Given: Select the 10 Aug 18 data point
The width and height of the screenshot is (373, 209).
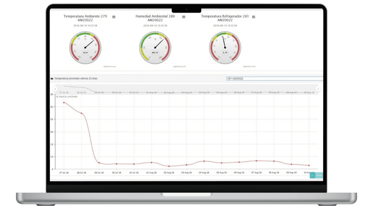Looking at the screenshot, I should [309, 165].
